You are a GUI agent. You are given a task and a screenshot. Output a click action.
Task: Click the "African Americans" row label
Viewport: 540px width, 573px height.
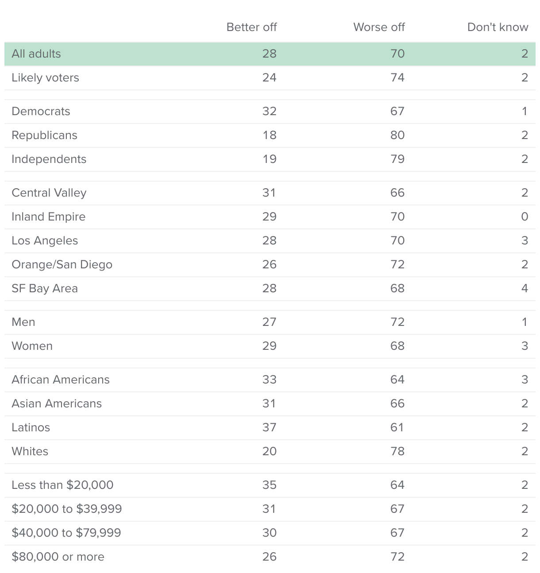[61, 379]
